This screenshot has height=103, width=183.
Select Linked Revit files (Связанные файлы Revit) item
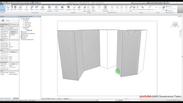point(28,39)
